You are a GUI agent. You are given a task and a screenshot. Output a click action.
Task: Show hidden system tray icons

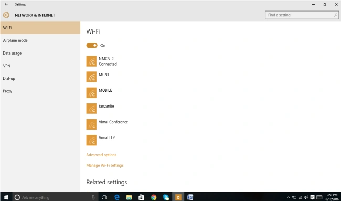click(289, 197)
